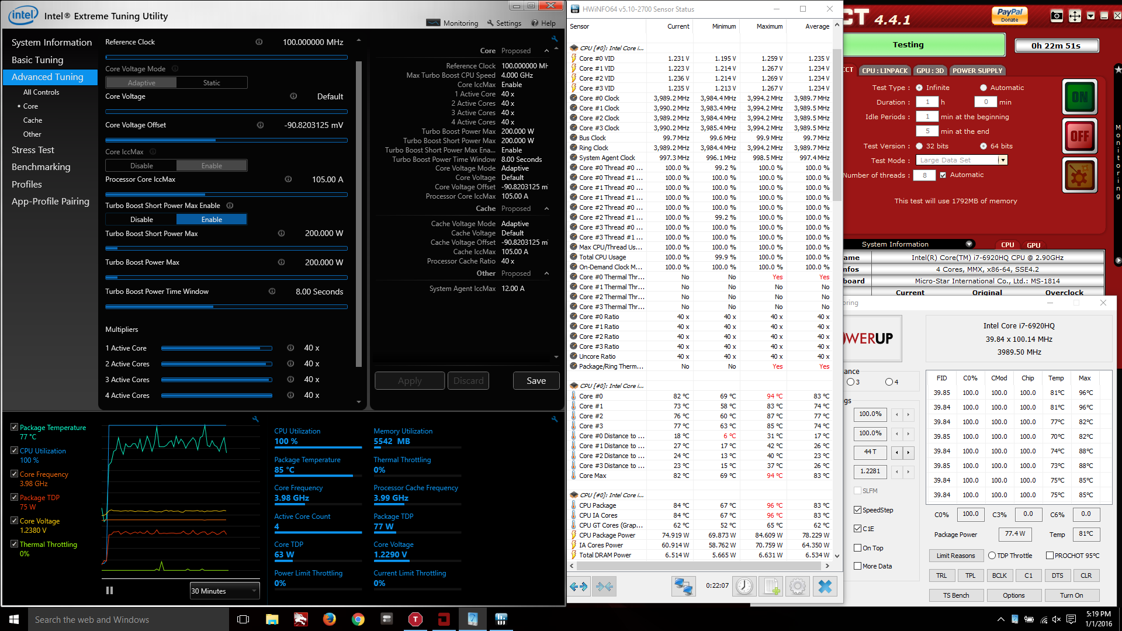Adjust Turbo Boost Power Max slider
The height and width of the screenshot is (631, 1122).
click(226, 278)
